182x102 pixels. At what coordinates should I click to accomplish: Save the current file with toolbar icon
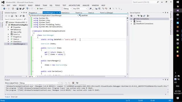[x=20, y=9]
